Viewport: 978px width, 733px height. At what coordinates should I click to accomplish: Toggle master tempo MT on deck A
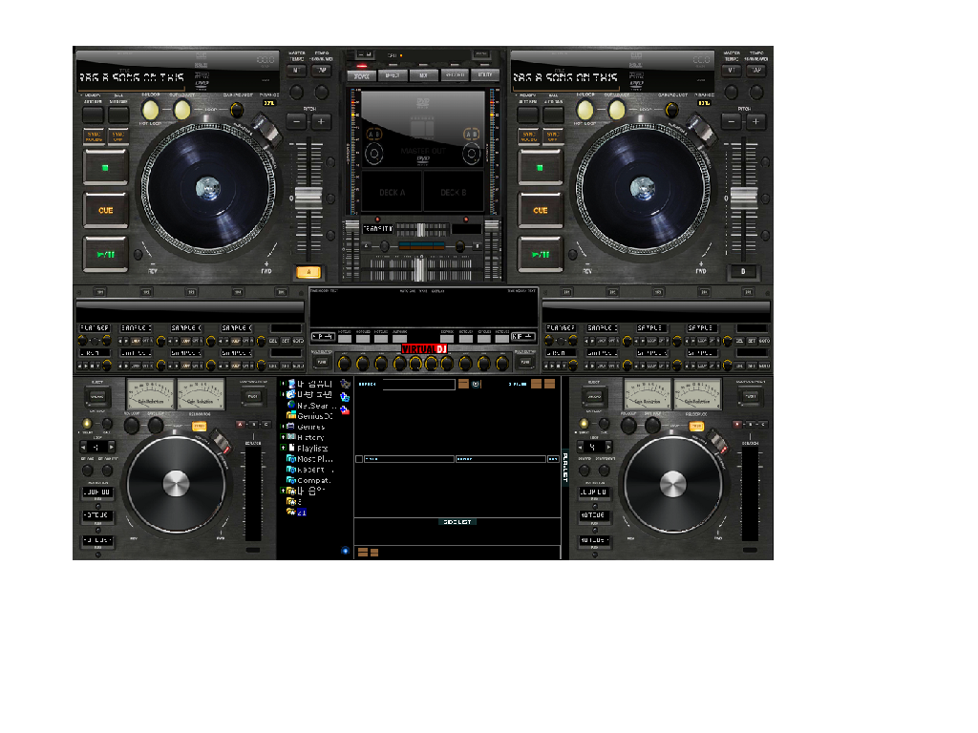click(x=296, y=71)
